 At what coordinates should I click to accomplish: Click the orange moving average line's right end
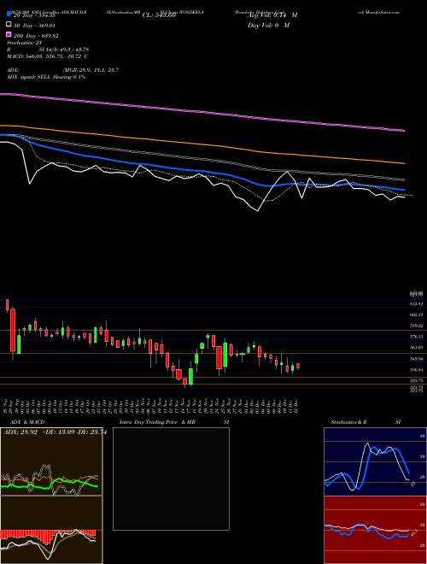coord(404,163)
